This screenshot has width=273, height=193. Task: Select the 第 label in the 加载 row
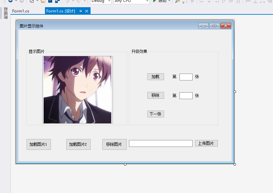175,77
